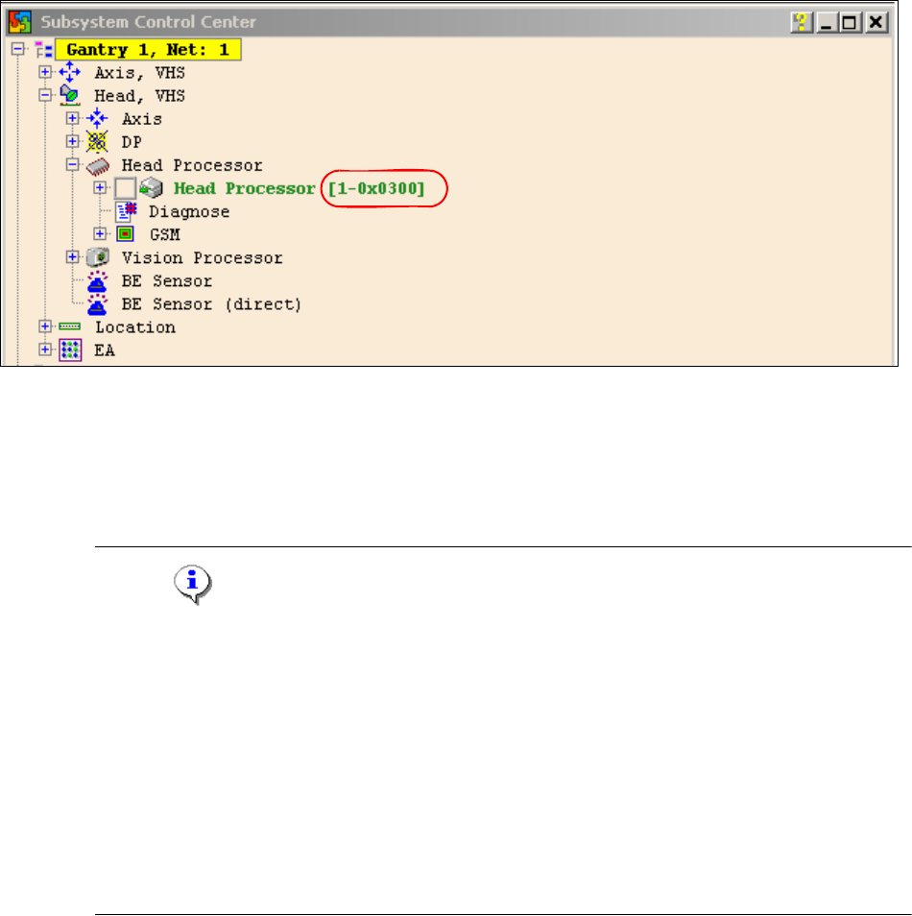
Task: Minimize the Subsystem Control Center window
Action: coord(827,23)
